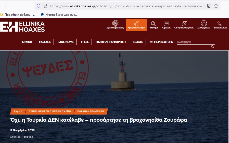Toggle reader view icon in address bar
Screen dimensions: 229x143
209,6
